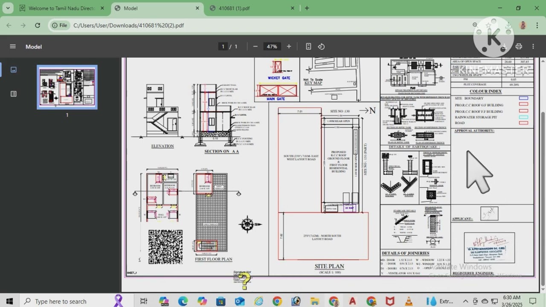Open Internet Explorer from taskbar
546x307 pixels.
coord(258,301)
